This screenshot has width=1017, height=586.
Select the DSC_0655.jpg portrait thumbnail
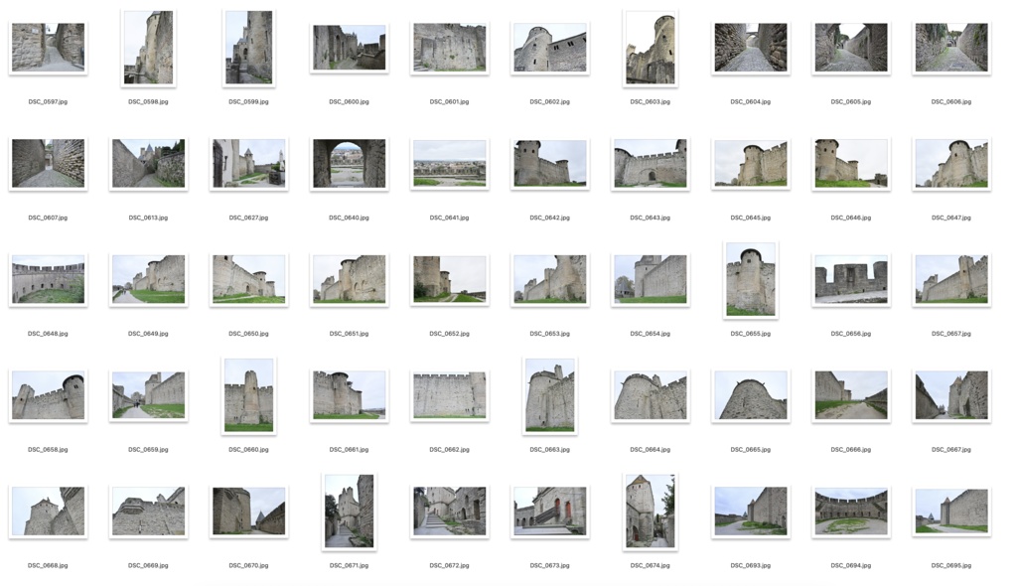751,280
